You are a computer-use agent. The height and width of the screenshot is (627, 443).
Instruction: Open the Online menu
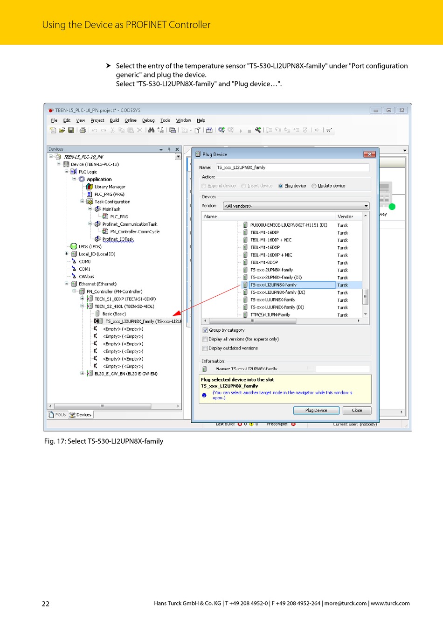(x=130, y=120)
